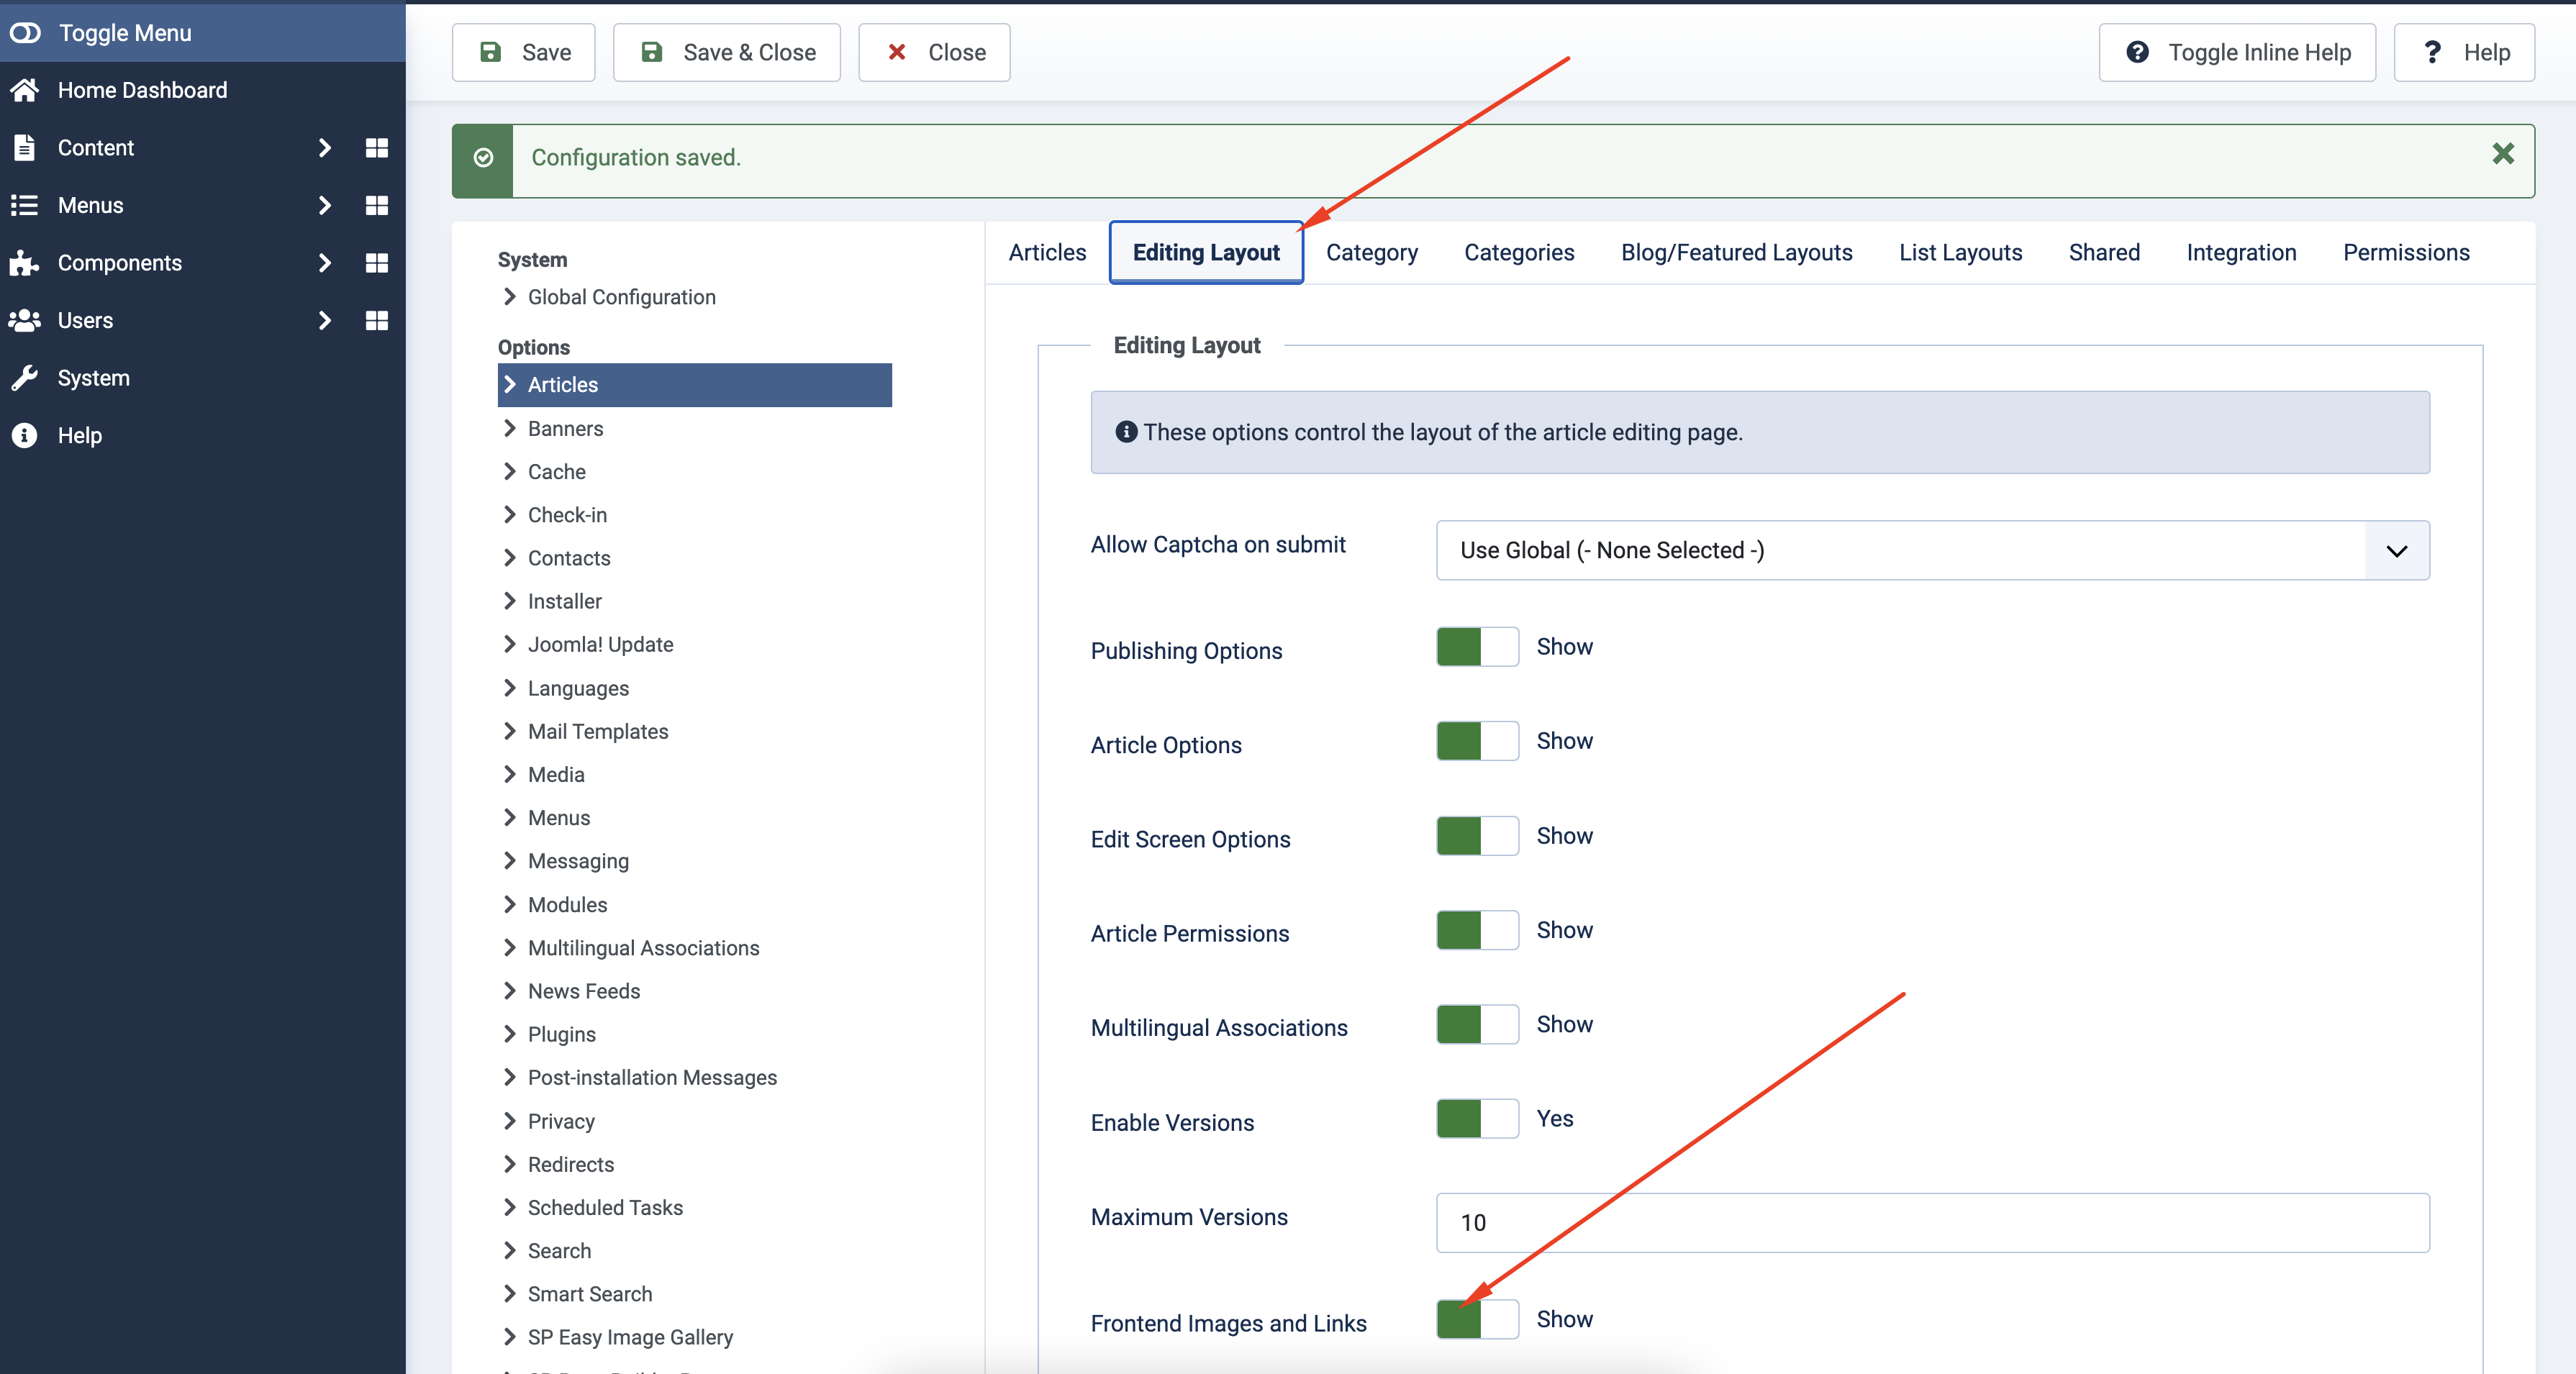Open Smart Search options
Screen dimensions: 2576x1374
(590, 1294)
